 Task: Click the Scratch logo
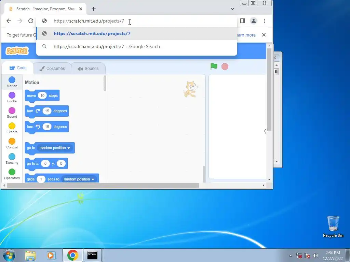17,51
